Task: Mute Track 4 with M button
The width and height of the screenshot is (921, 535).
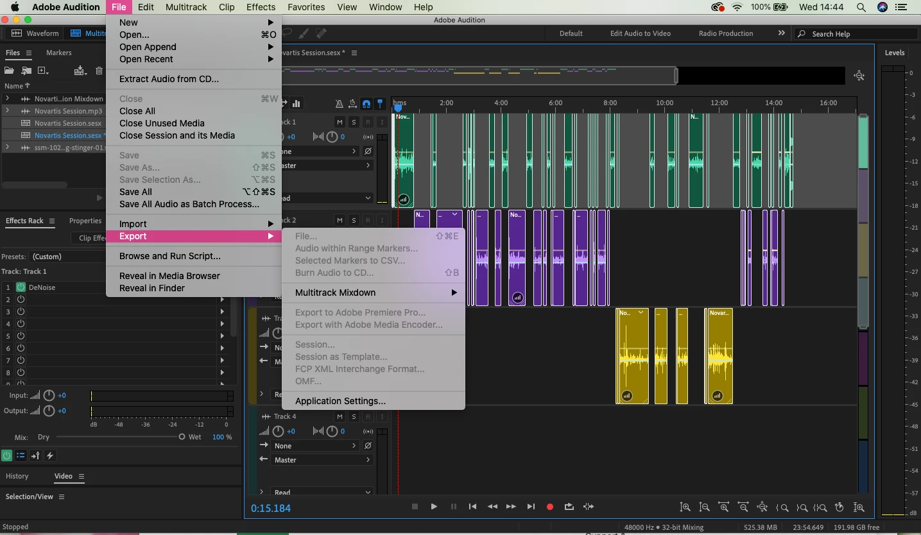Action: [340, 416]
